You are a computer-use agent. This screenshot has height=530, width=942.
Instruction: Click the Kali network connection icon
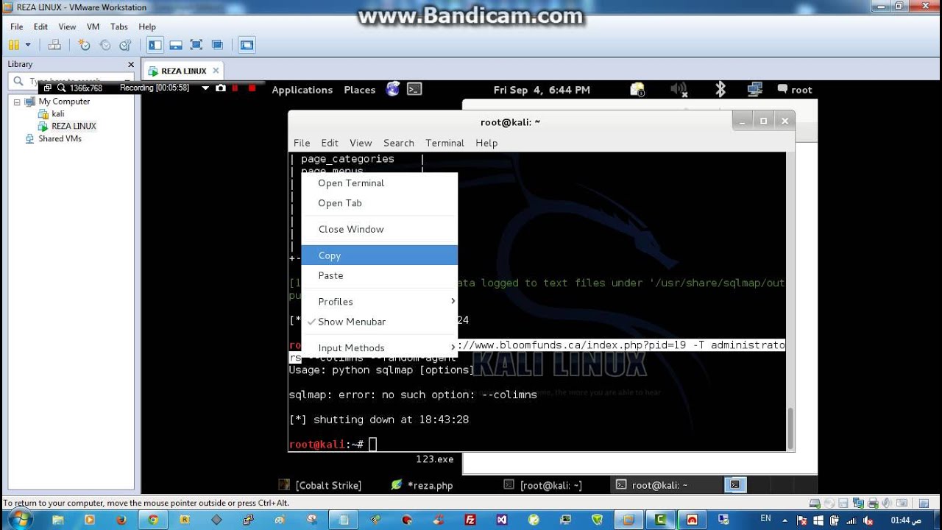tap(754, 89)
